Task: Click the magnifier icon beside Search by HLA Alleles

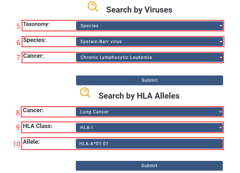Action: click(x=85, y=92)
